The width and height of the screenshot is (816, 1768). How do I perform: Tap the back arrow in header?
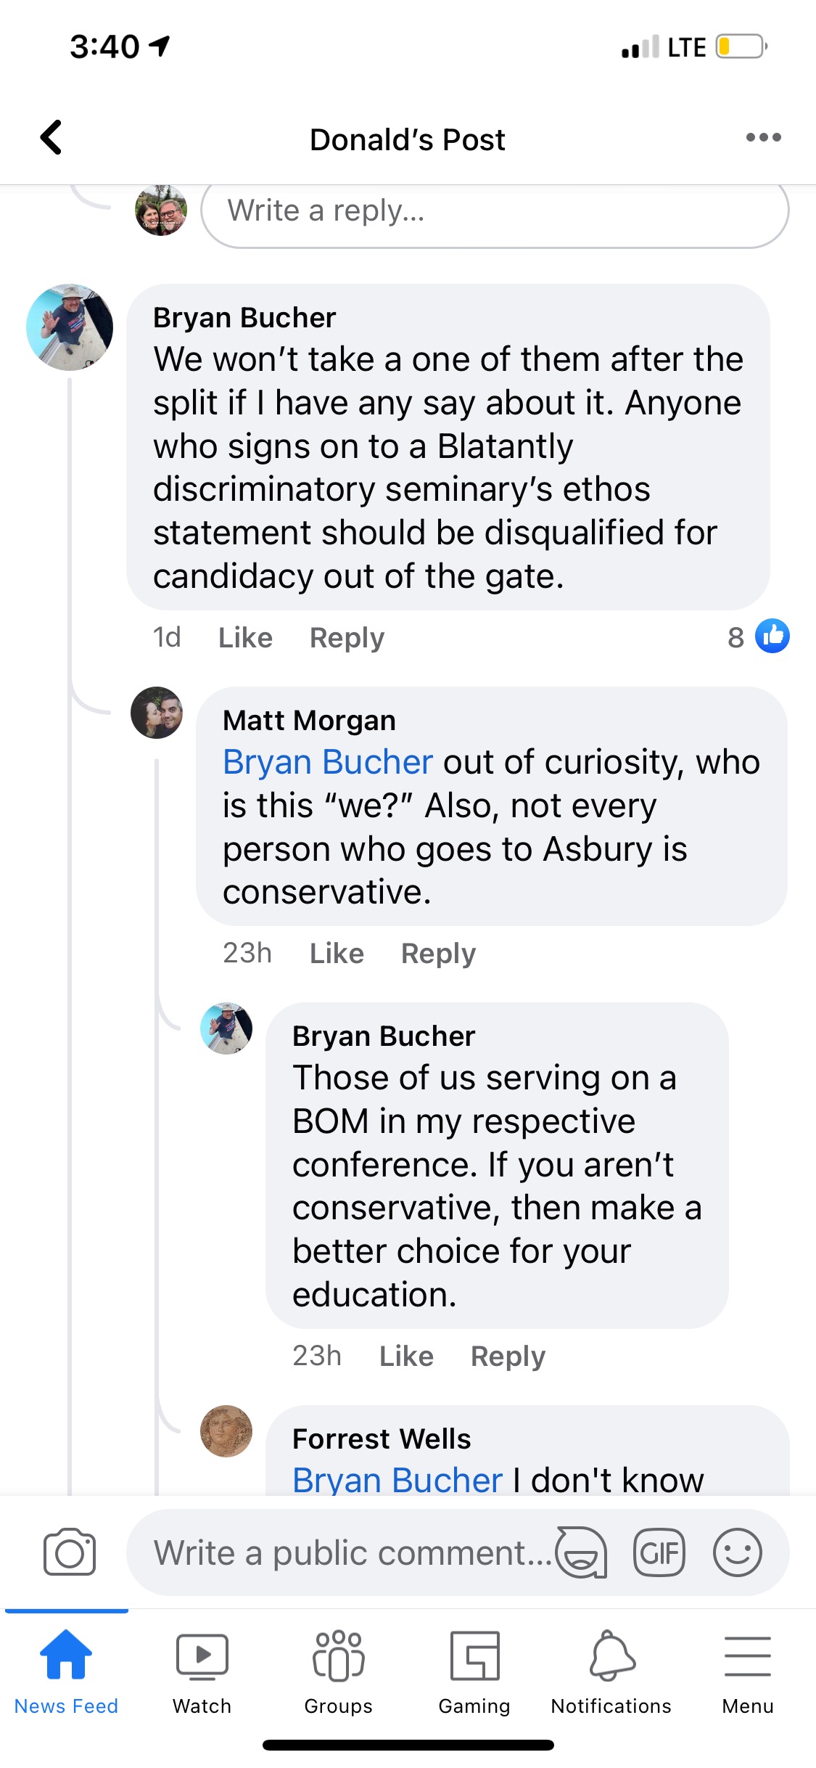point(51,137)
